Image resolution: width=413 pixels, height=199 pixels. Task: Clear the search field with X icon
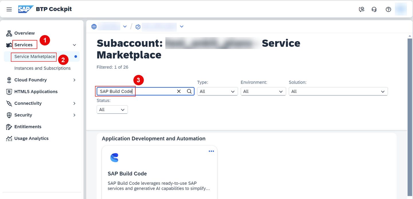pyautogui.click(x=179, y=91)
